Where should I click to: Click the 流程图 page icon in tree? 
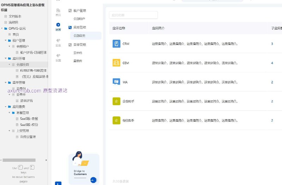(x=6, y=23)
